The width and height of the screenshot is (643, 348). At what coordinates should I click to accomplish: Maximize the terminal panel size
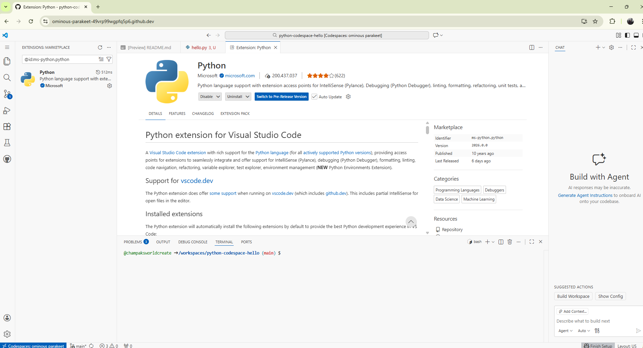(532, 242)
